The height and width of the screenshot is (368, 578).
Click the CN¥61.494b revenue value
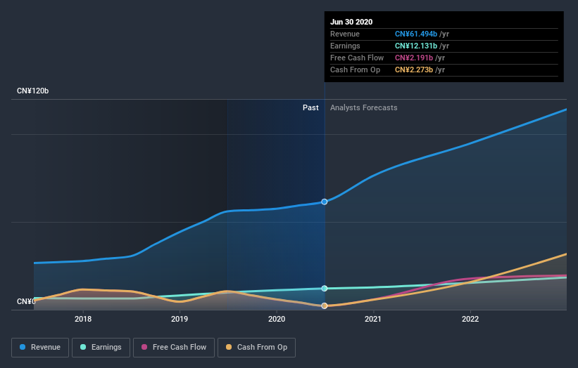(416, 34)
